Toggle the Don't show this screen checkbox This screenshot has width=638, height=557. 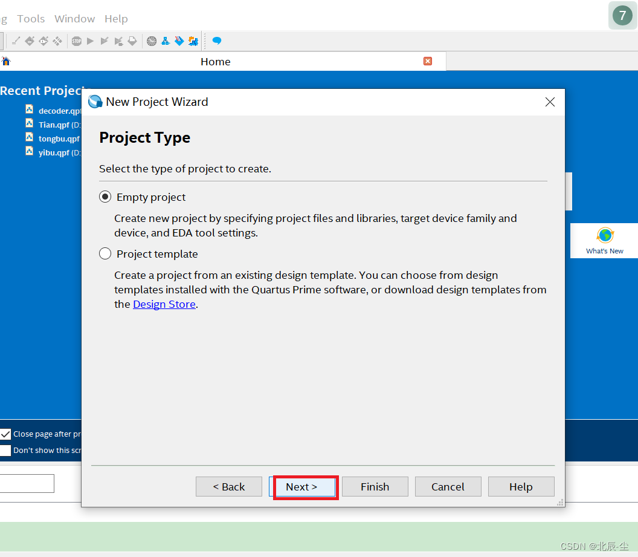pos(5,451)
